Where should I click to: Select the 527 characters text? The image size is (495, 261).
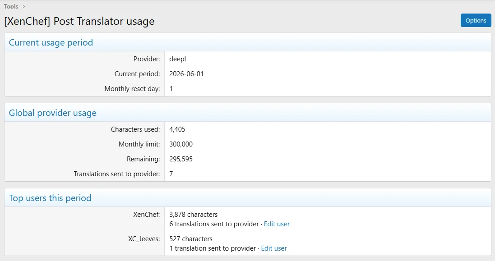191,238
